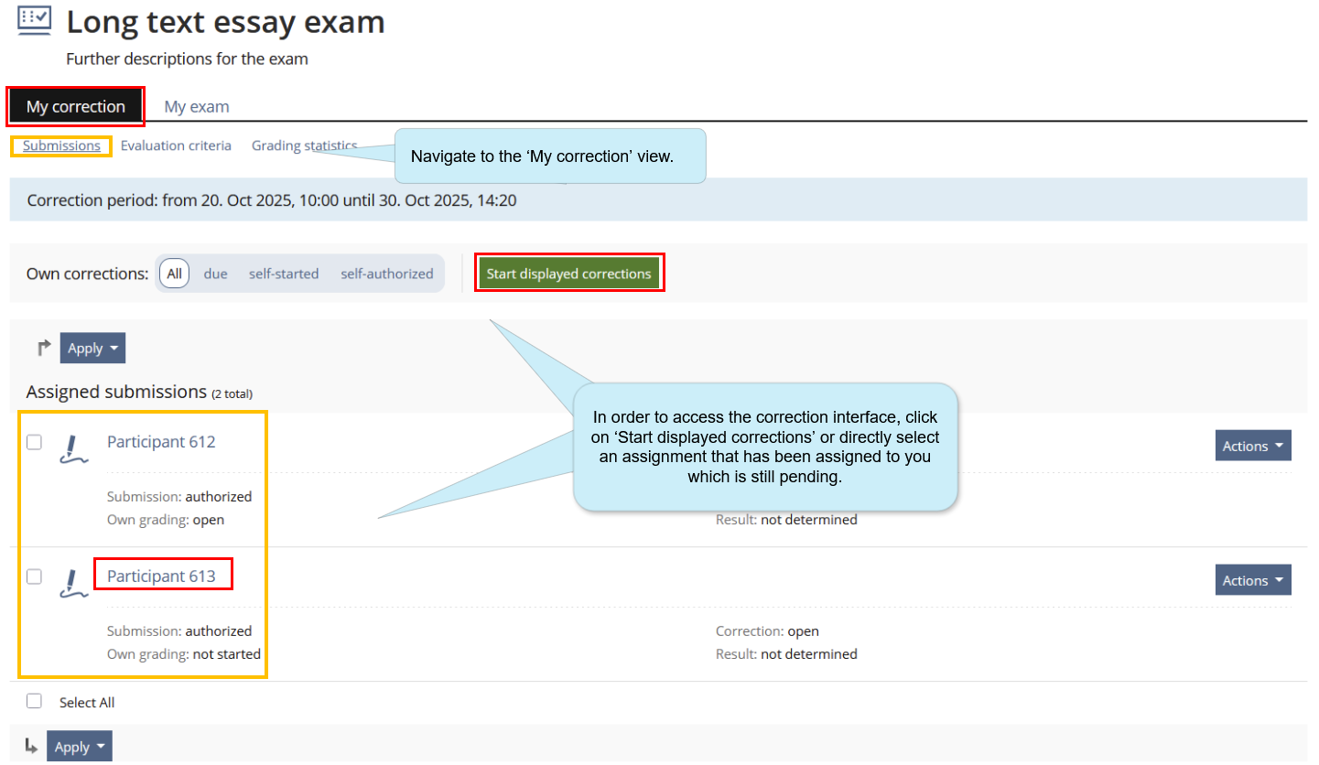Open the Grading statistics subtab

pyautogui.click(x=305, y=145)
